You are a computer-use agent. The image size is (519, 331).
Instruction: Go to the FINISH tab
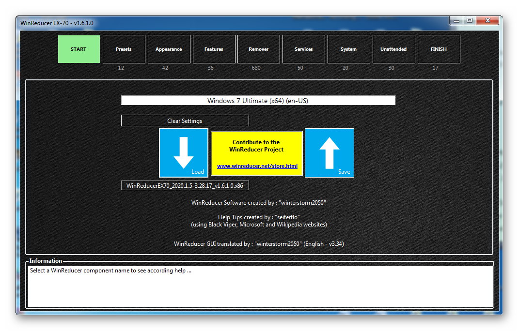439,49
